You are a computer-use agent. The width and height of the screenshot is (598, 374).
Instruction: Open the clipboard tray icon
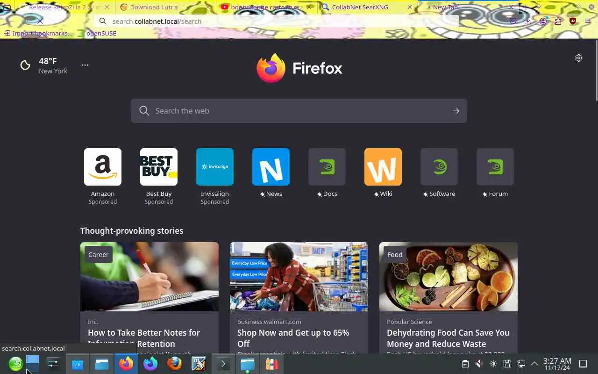[x=465, y=364]
